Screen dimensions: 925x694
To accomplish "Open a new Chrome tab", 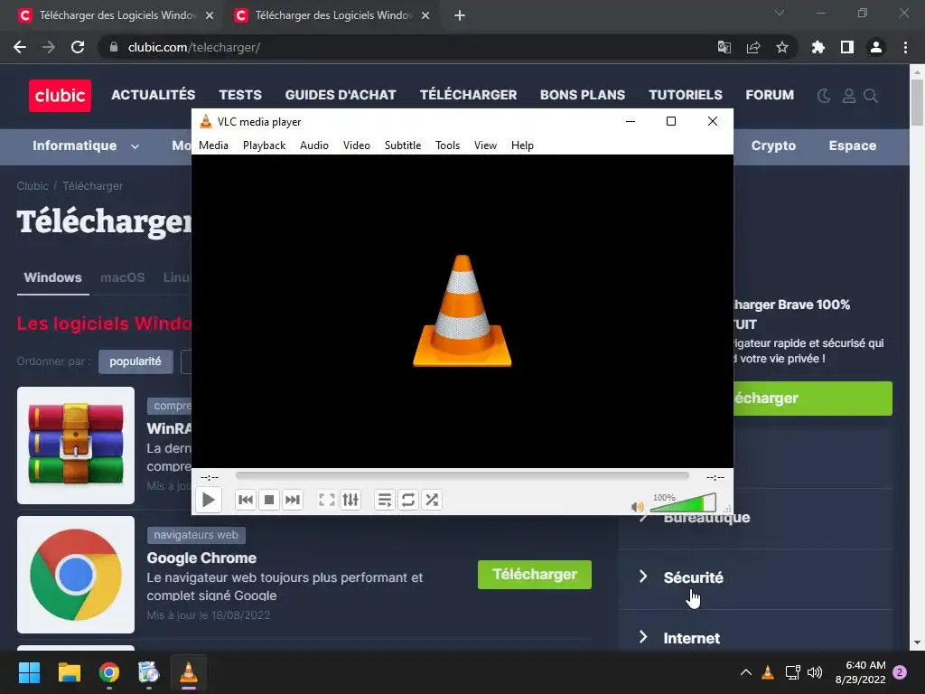I will 460,15.
